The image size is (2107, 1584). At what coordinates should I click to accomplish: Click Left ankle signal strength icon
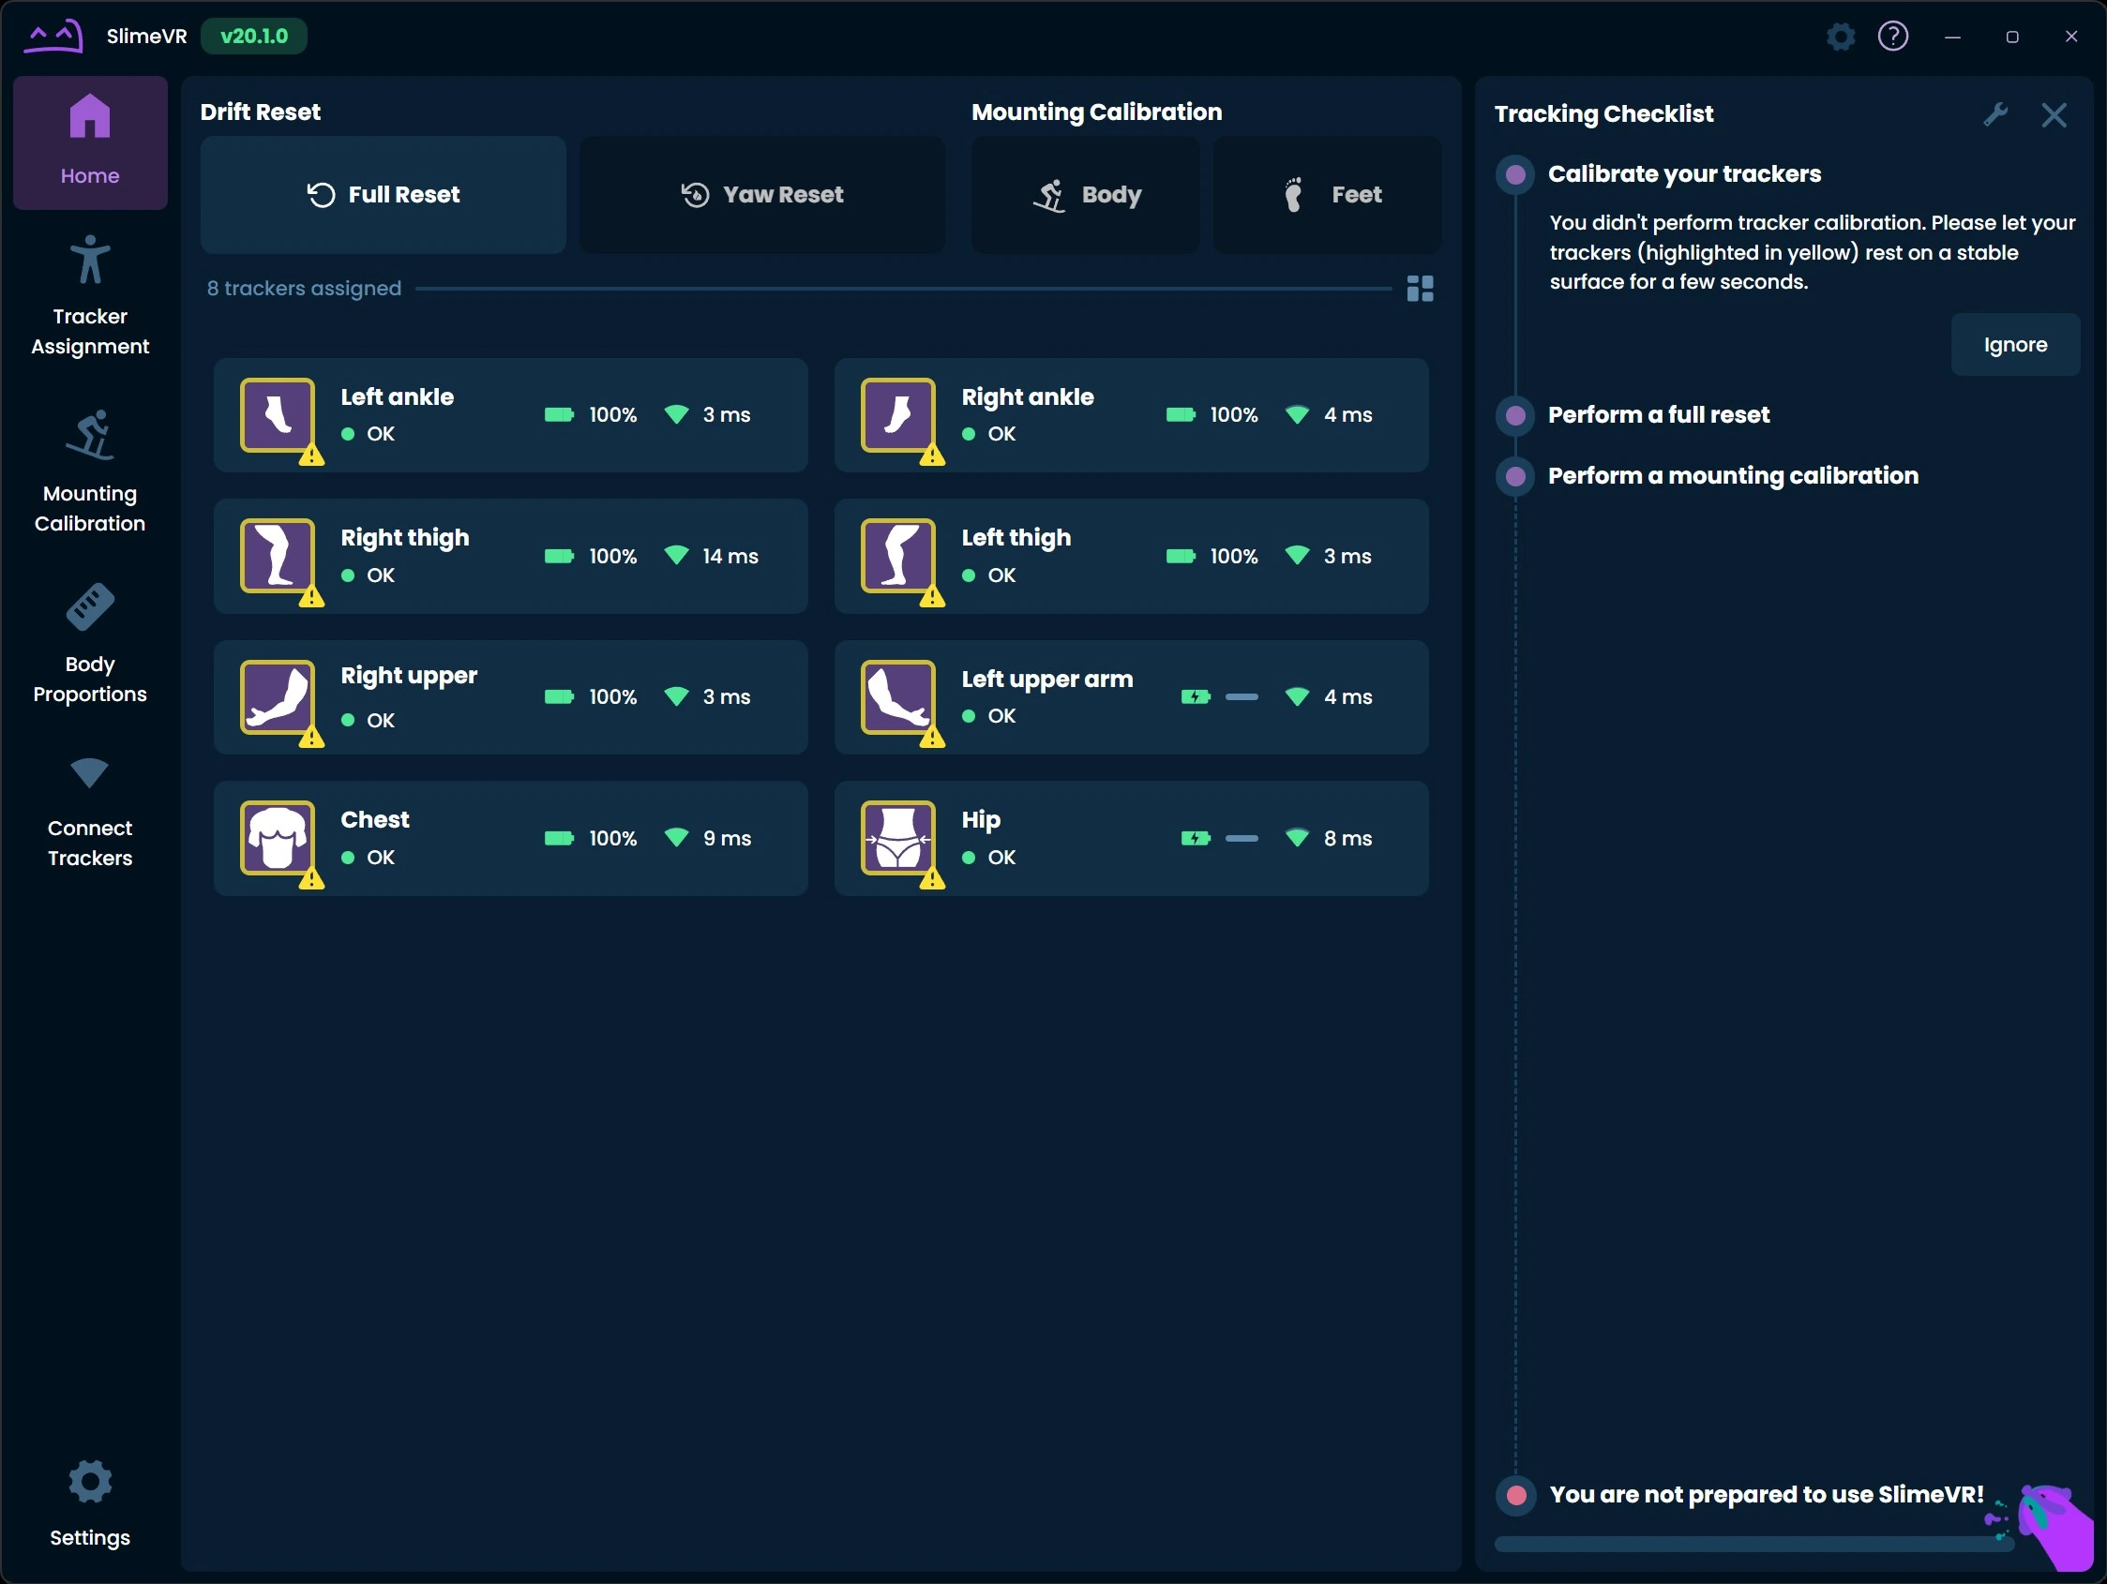tap(676, 414)
